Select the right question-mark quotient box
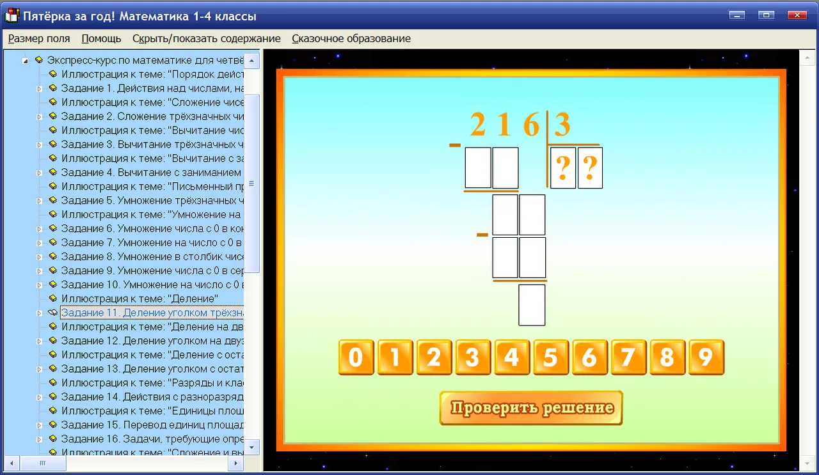Screen dimensions: 819x475 pyautogui.click(x=591, y=167)
